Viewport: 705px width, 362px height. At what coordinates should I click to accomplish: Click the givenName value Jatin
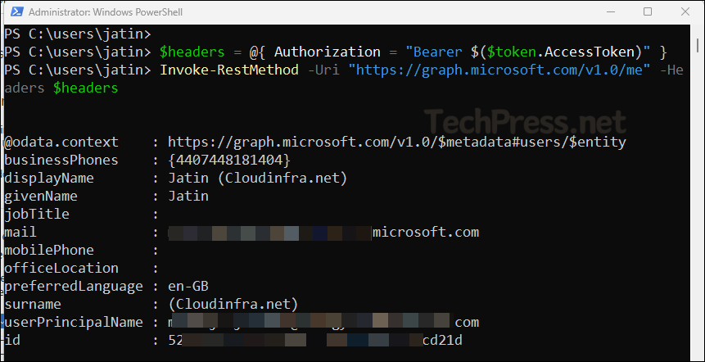[188, 197]
